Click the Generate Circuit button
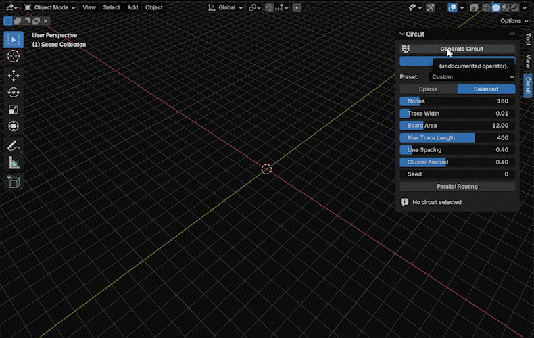 click(x=457, y=49)
